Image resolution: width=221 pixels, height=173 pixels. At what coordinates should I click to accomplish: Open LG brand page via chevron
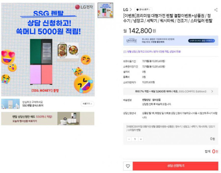click(131, 10)
